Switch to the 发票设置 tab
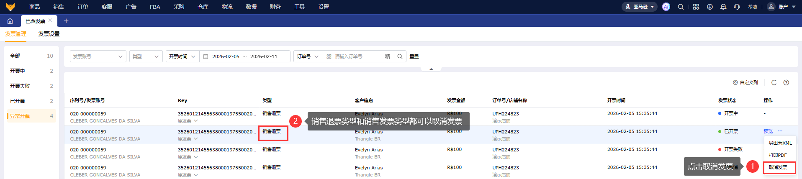 point(49,34)
